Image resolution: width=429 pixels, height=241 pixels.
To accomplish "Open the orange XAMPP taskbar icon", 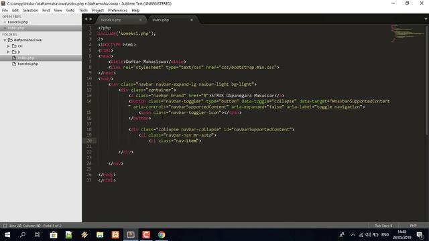I will pos(115,235).
